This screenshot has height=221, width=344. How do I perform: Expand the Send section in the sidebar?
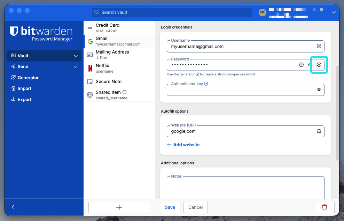(76, 66)
